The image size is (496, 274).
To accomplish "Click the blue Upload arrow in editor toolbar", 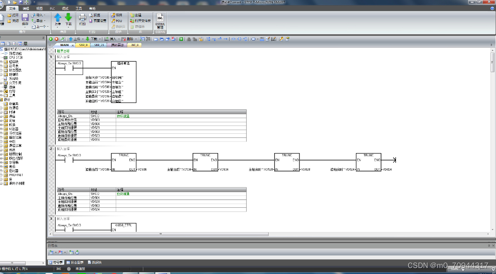I will [x=71, y=39].
